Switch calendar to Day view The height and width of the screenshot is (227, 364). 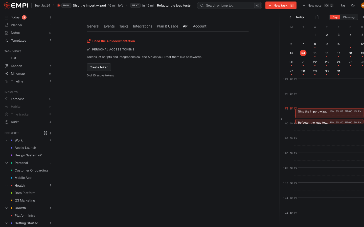click(x=335, y=17)
